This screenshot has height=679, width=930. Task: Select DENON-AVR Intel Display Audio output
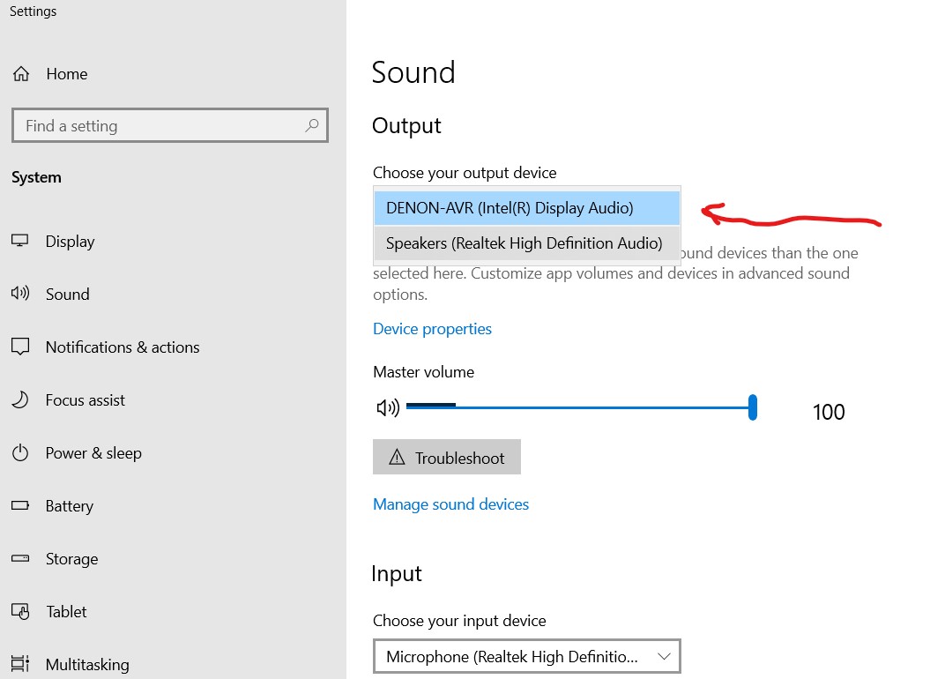pyautogui.click(x=526, y=208)
